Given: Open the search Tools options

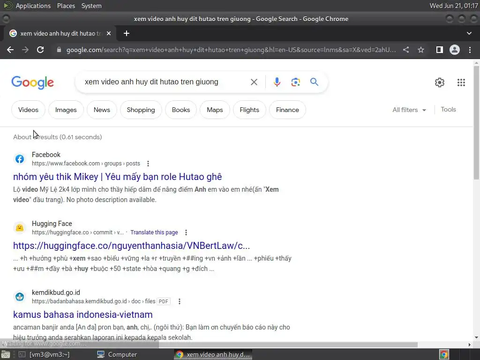Looking at the screenshot, I should point(448,109).
